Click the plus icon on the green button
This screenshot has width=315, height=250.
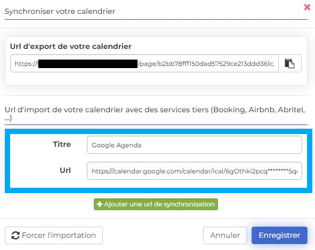click(x=100, y=204)
